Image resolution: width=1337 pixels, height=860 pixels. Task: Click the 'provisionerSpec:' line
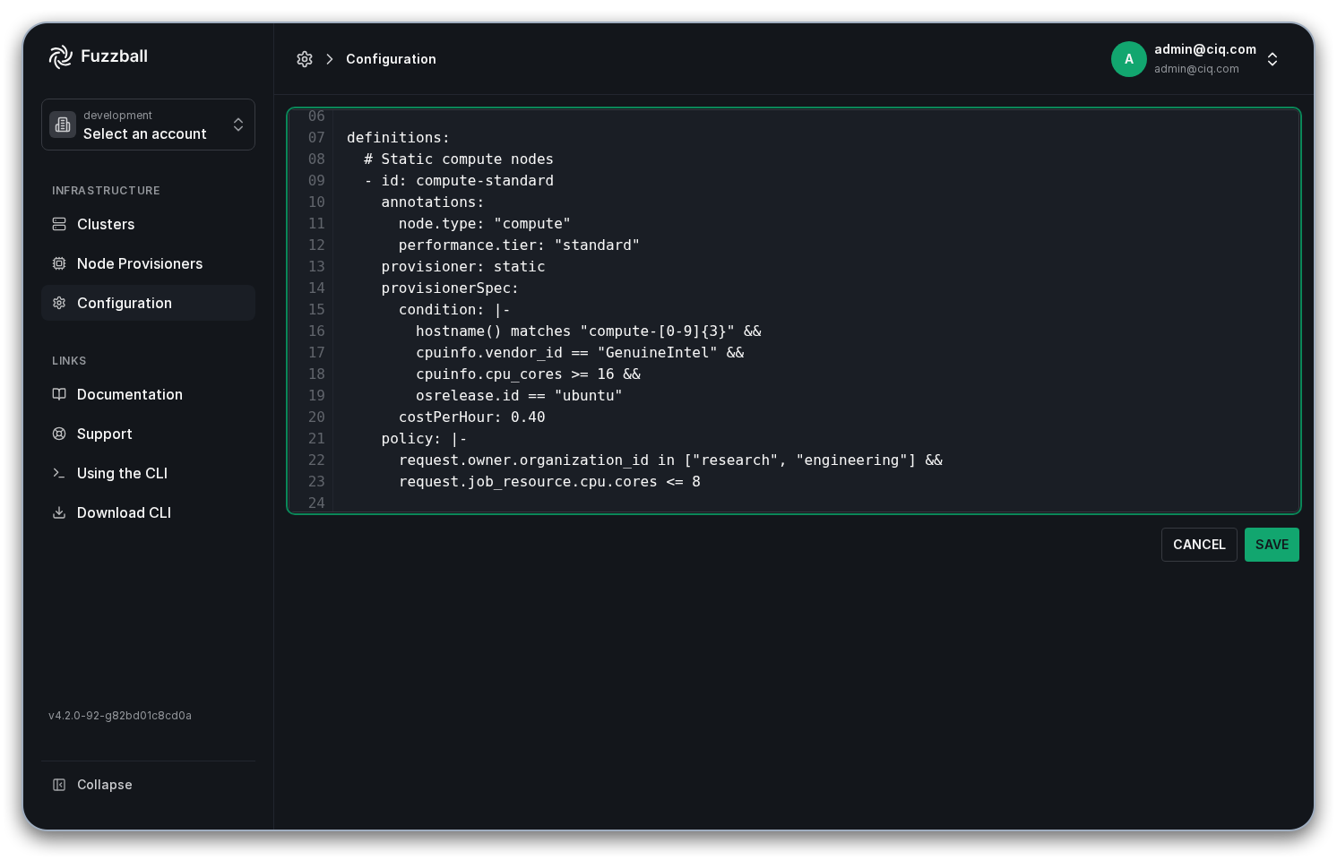click(450, 288)
